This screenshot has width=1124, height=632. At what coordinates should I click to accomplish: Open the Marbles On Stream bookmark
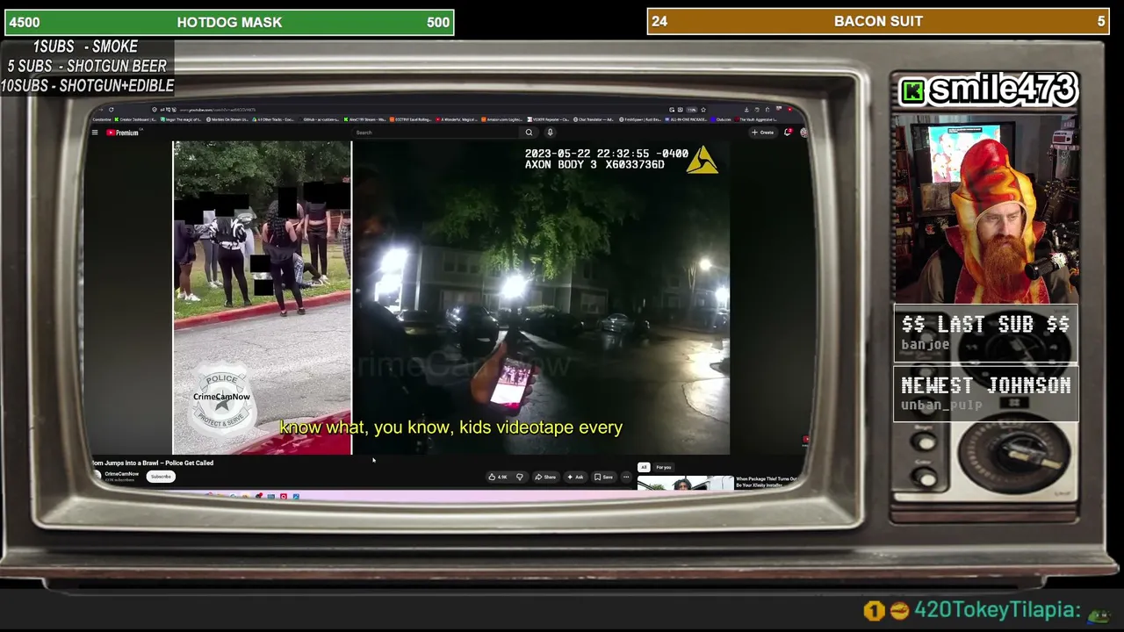point(227,119)
